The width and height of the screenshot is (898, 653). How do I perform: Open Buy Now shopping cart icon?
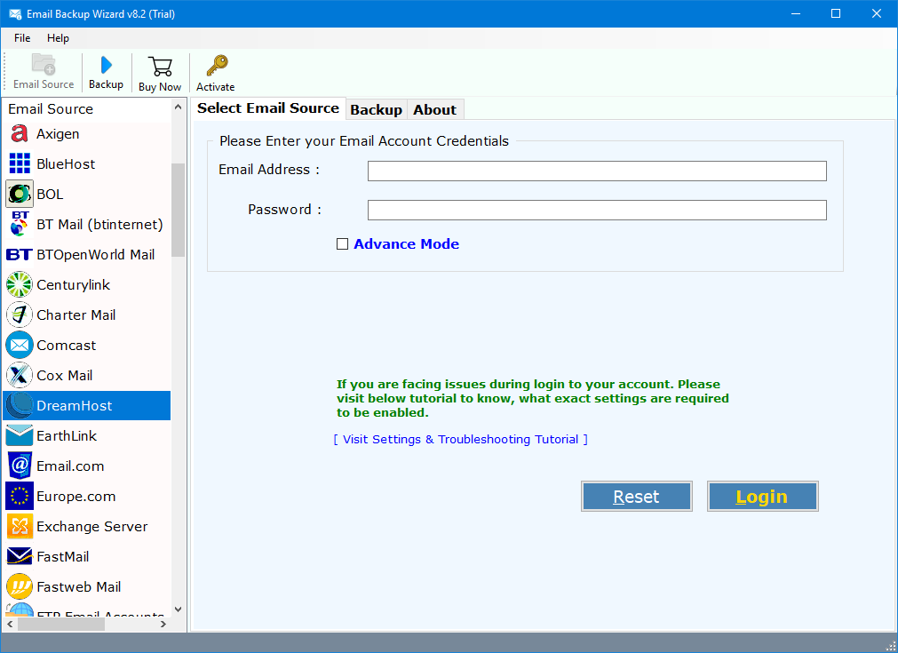click(x=160, y=67)
